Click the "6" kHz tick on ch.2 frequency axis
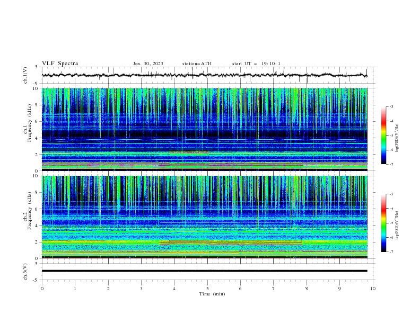The height and width of the screenshot is (324, 420). click(37, 209)
